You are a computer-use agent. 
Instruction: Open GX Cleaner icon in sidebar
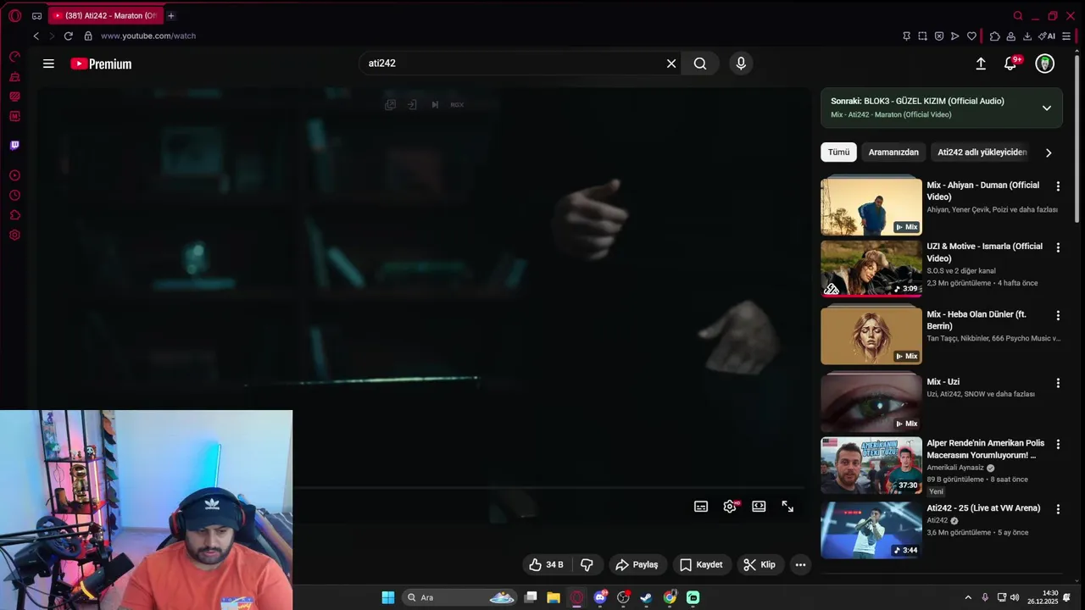14,77
